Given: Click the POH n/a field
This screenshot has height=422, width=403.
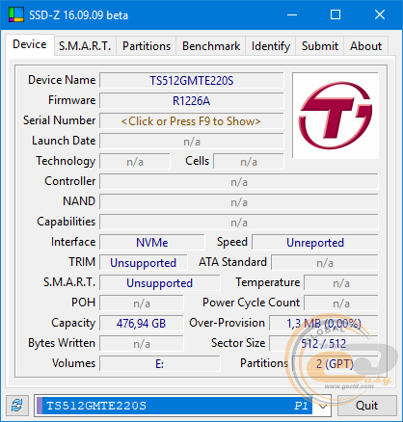Looking at the screenshot, I should pyautogui.click(x=142, y=303).
